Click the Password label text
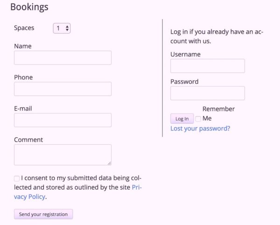 tap(184, 82)
